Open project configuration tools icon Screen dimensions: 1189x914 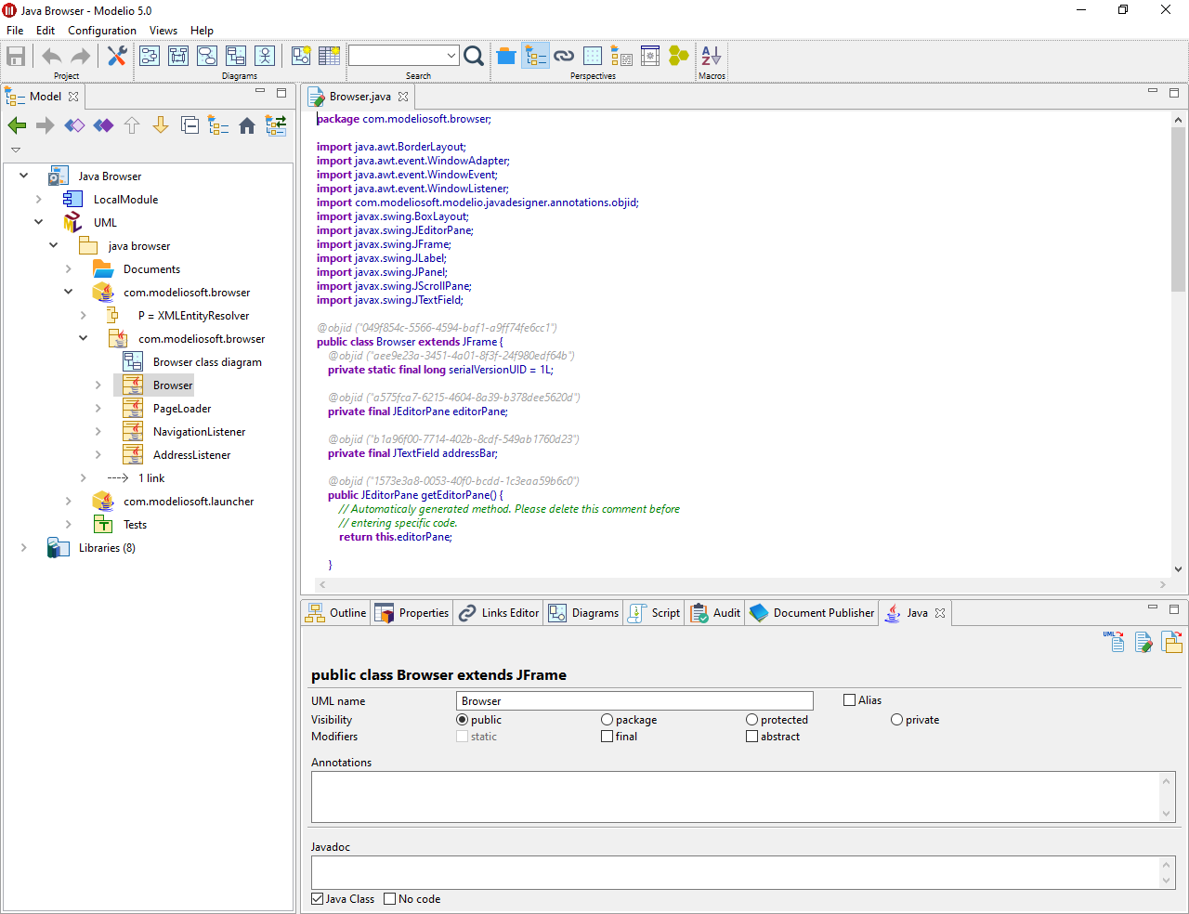117,56
